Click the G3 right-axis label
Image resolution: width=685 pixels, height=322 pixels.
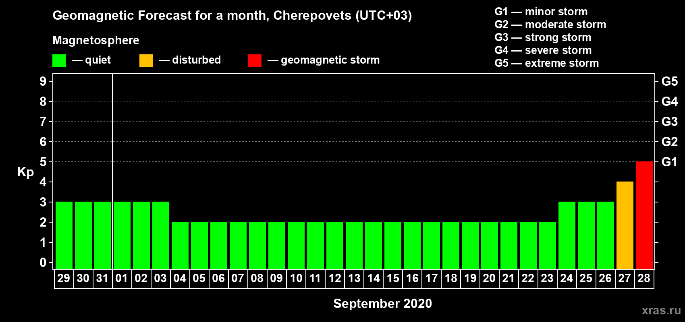(670, 122)
